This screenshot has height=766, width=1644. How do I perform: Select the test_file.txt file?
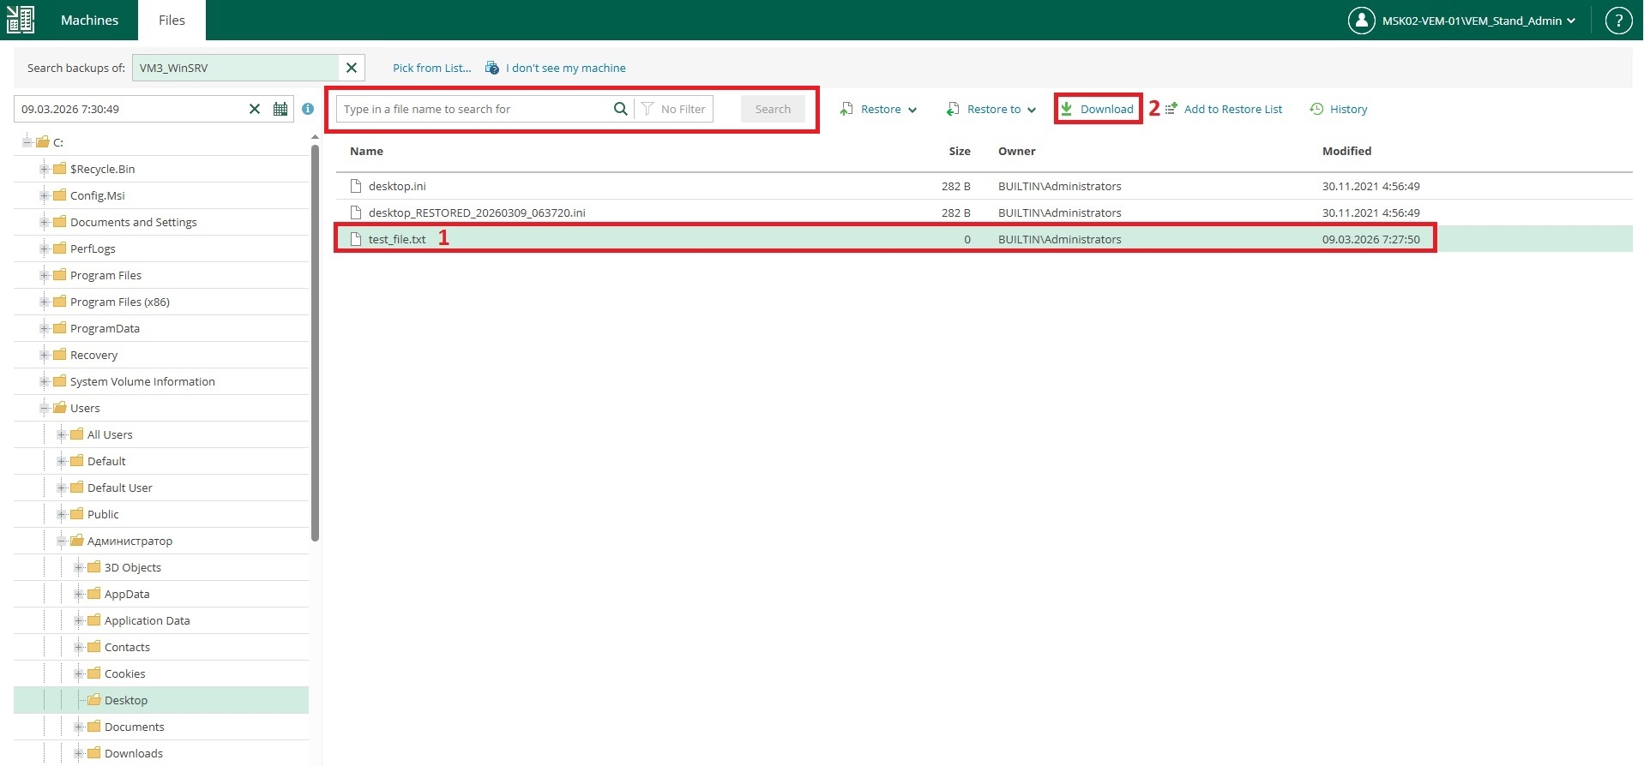[x=984, y=239]
